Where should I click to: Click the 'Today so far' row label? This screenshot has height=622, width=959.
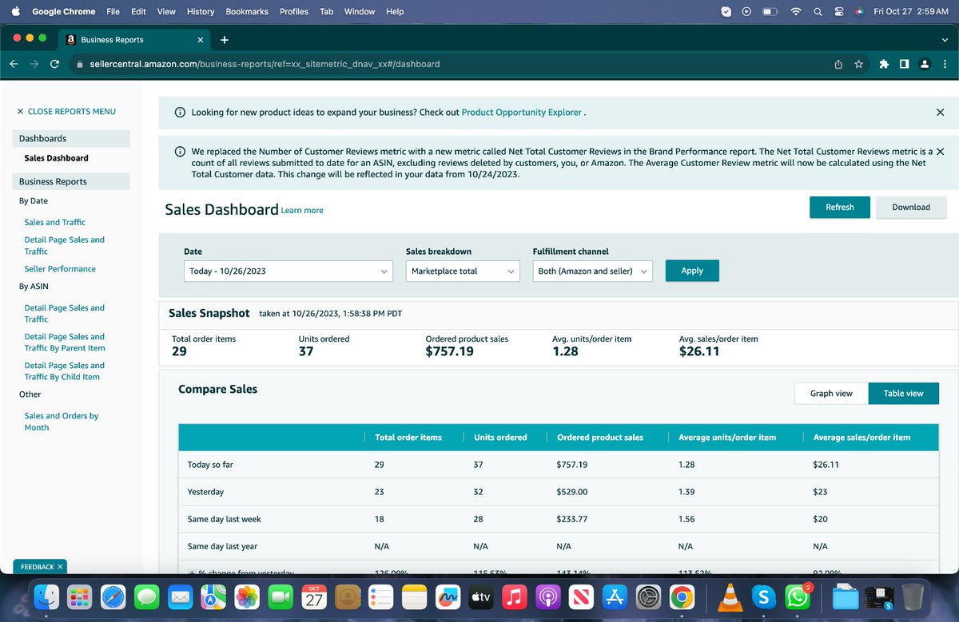210,465
